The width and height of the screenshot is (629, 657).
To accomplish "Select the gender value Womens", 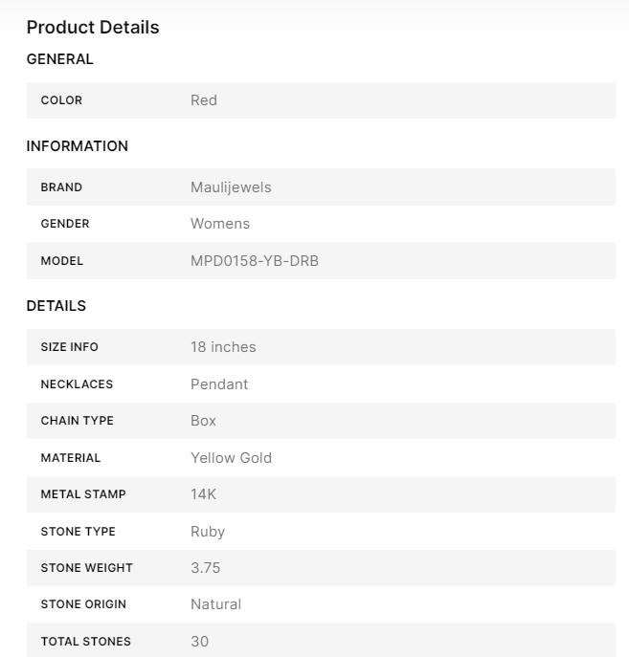I will point(220,224).
